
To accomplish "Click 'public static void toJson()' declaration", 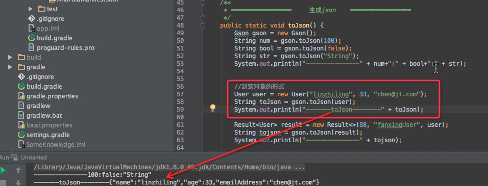I will (272, 25).
